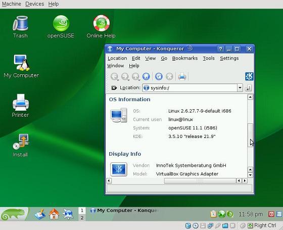Click the VirtualBox floppy status icon
Viewport: 283px width, 230px height.
coord(203,225)
